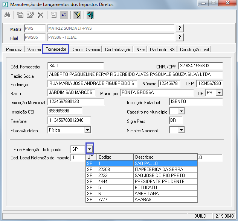The width and height of the screenshot is (238, 221).
Task: Click the exit door icon
Action: [90, 15]
